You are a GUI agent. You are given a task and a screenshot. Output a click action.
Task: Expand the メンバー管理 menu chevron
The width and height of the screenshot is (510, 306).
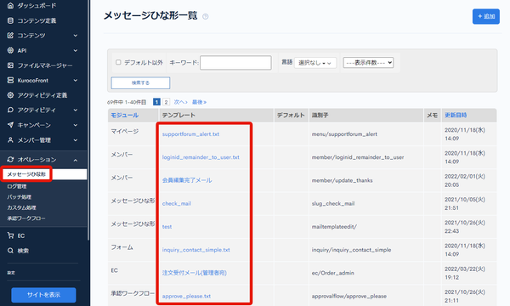76,140
